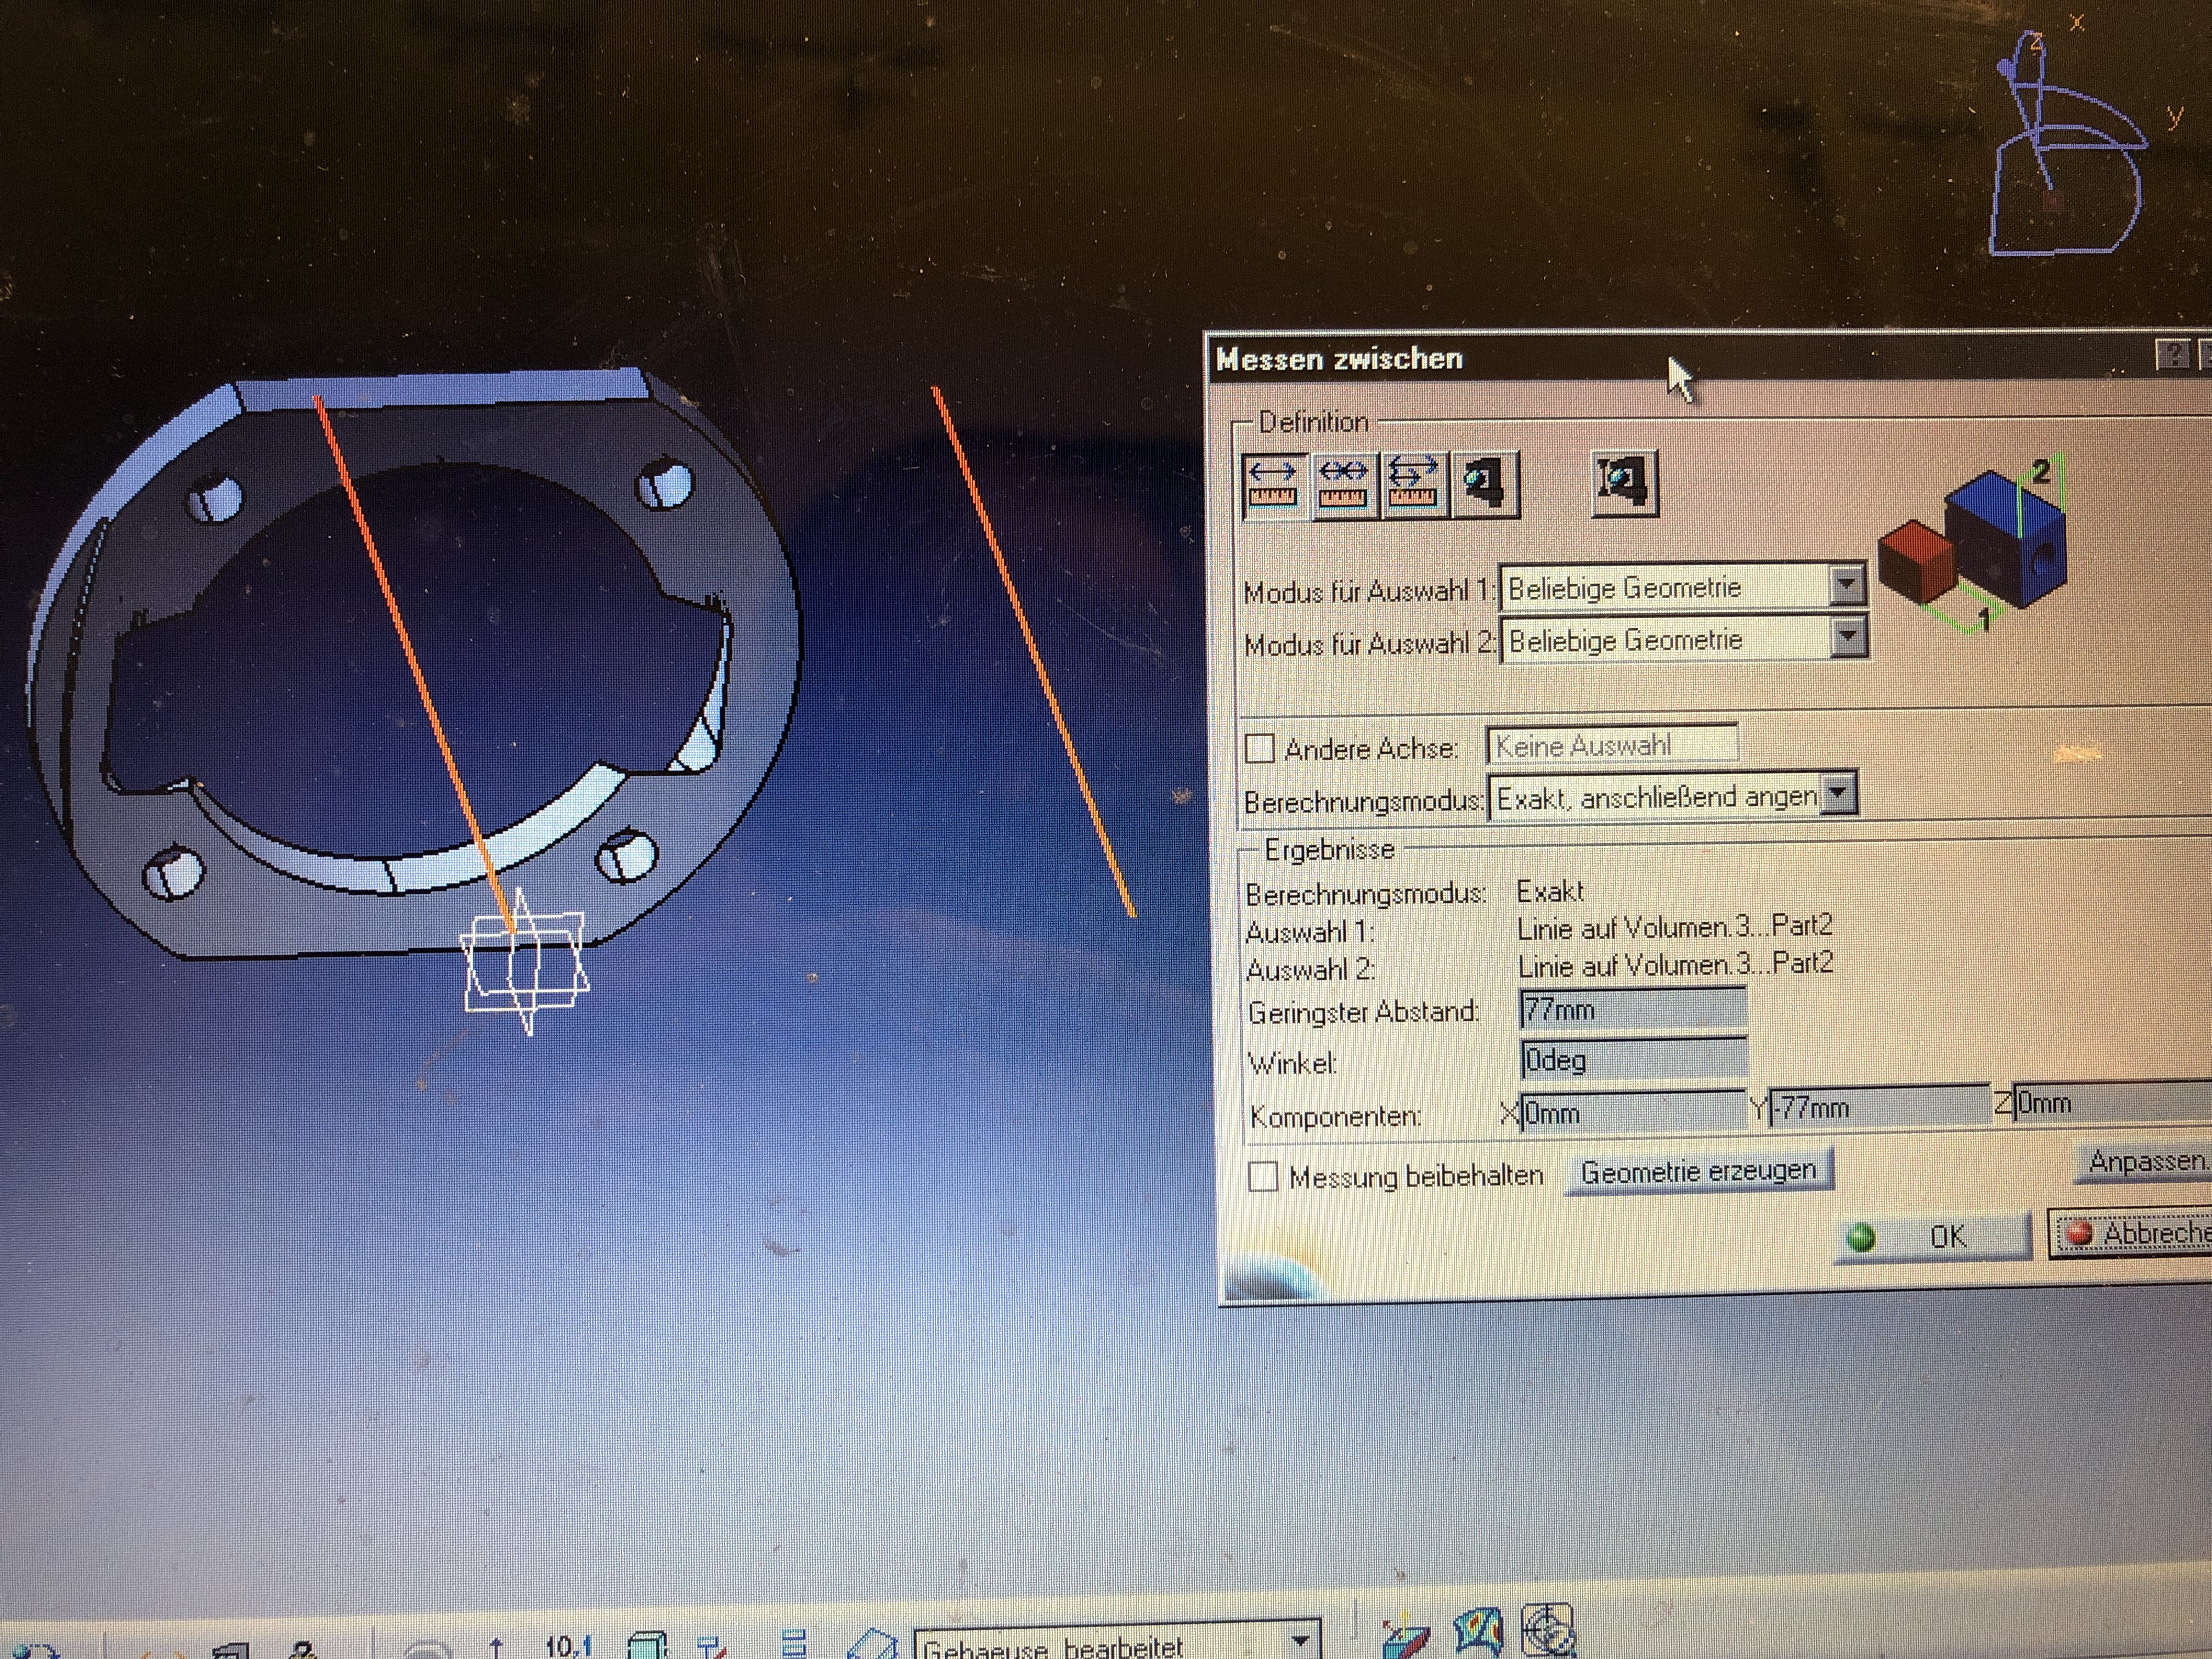The height and width of the screenshot is (1659, 2212).
Task: Confirm the dialog with the OK button
Action: coord(1933,1237)
